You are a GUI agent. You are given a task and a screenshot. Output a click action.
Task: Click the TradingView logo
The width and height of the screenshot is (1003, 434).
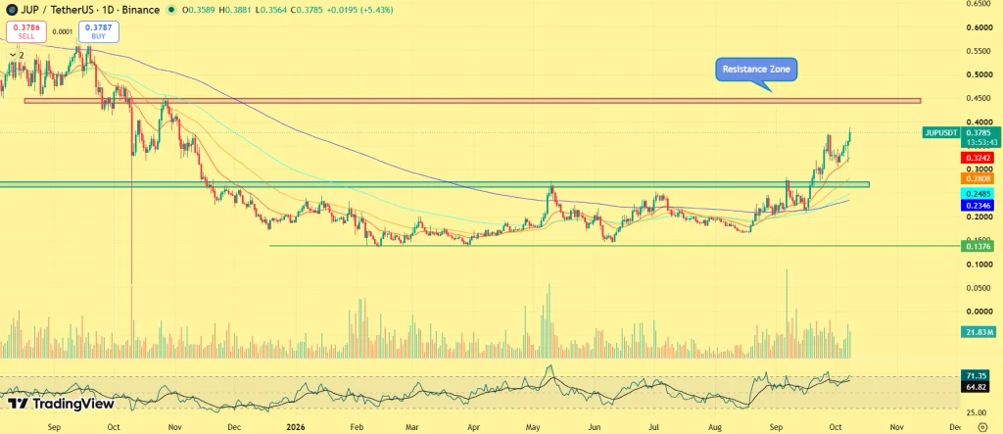(x=61, y=404)
